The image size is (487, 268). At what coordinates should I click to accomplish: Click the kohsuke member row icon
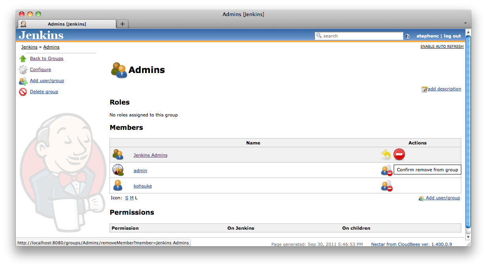[x=118, y=186]
